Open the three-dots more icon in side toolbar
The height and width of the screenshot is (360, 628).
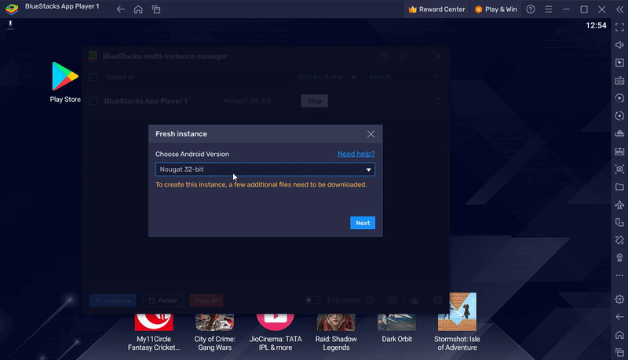619,275
